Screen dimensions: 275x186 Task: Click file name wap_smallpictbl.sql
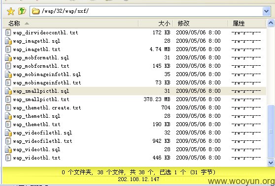[41, 91]
